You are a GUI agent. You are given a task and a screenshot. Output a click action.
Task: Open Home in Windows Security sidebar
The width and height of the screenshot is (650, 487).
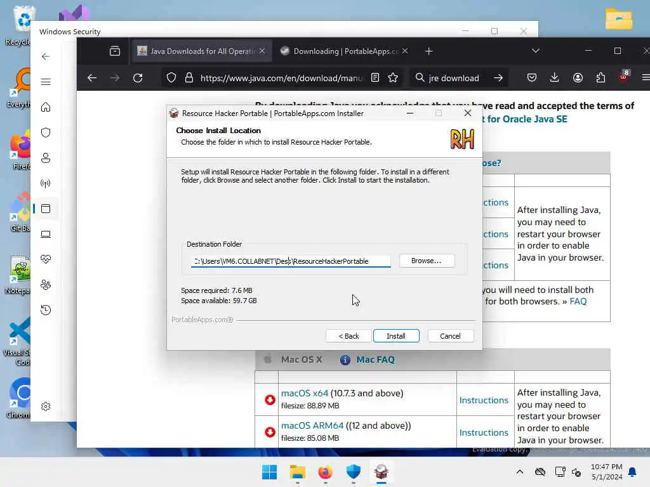pos(46,107)
